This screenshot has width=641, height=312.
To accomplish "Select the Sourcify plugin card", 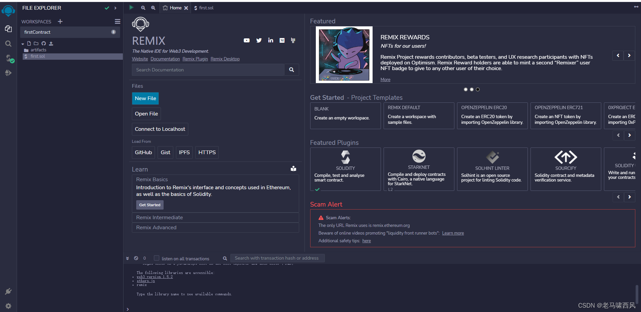I will tap(566, 169).
